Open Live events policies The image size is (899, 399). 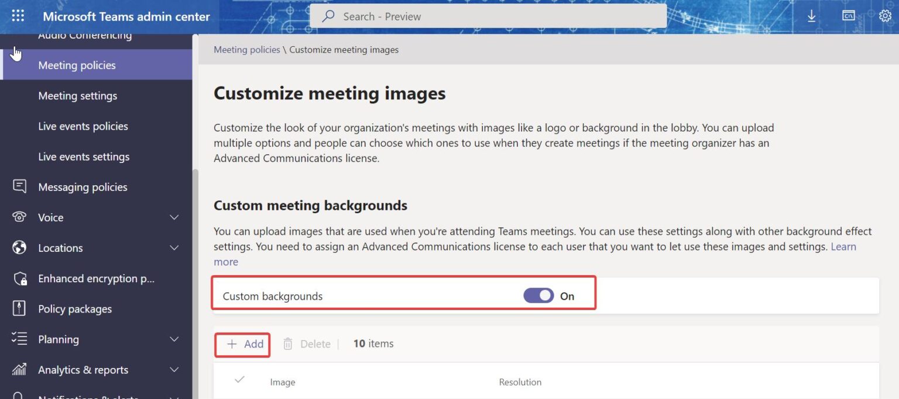(83, 126)
